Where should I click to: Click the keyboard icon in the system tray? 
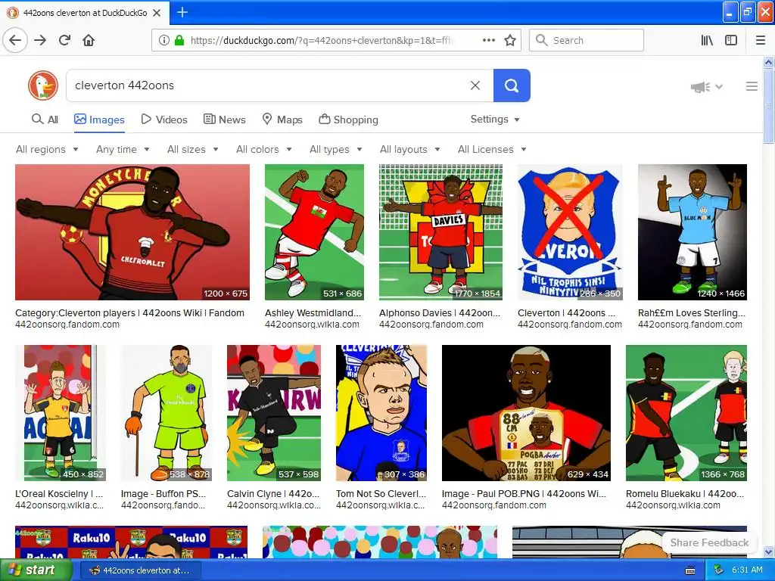point(690,570)
